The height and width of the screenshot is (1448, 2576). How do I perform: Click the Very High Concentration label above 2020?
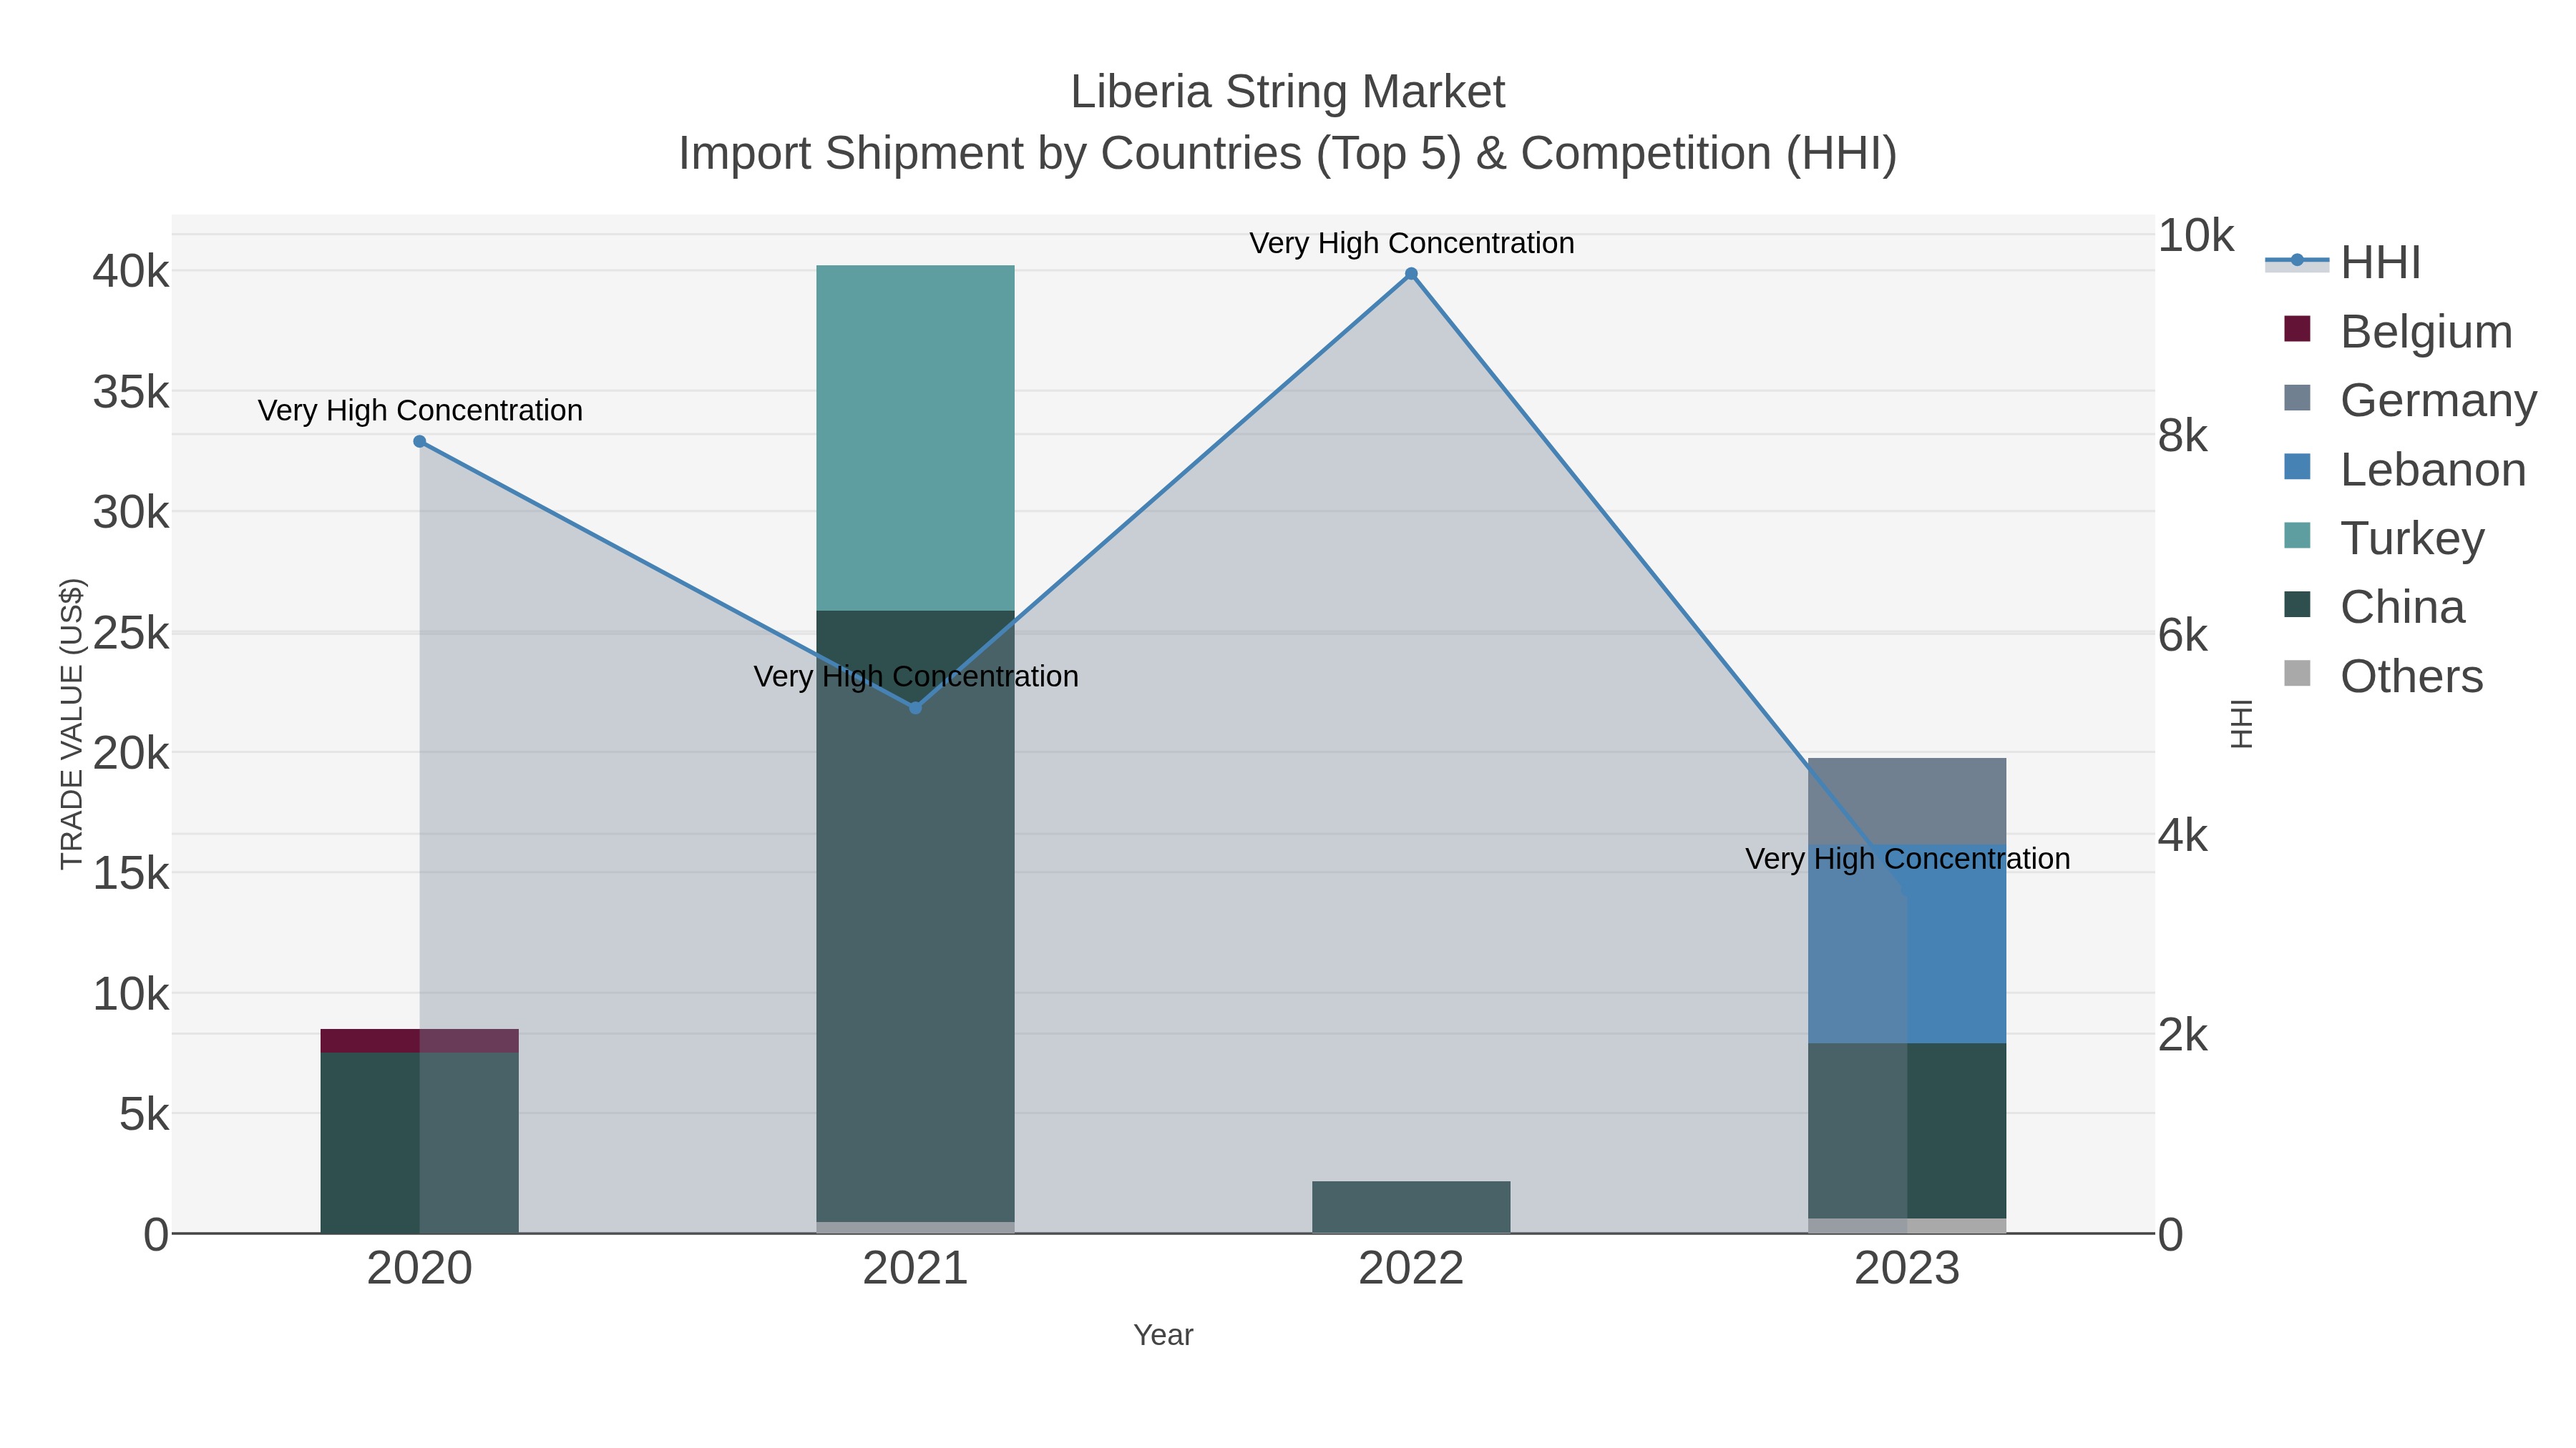420,410
